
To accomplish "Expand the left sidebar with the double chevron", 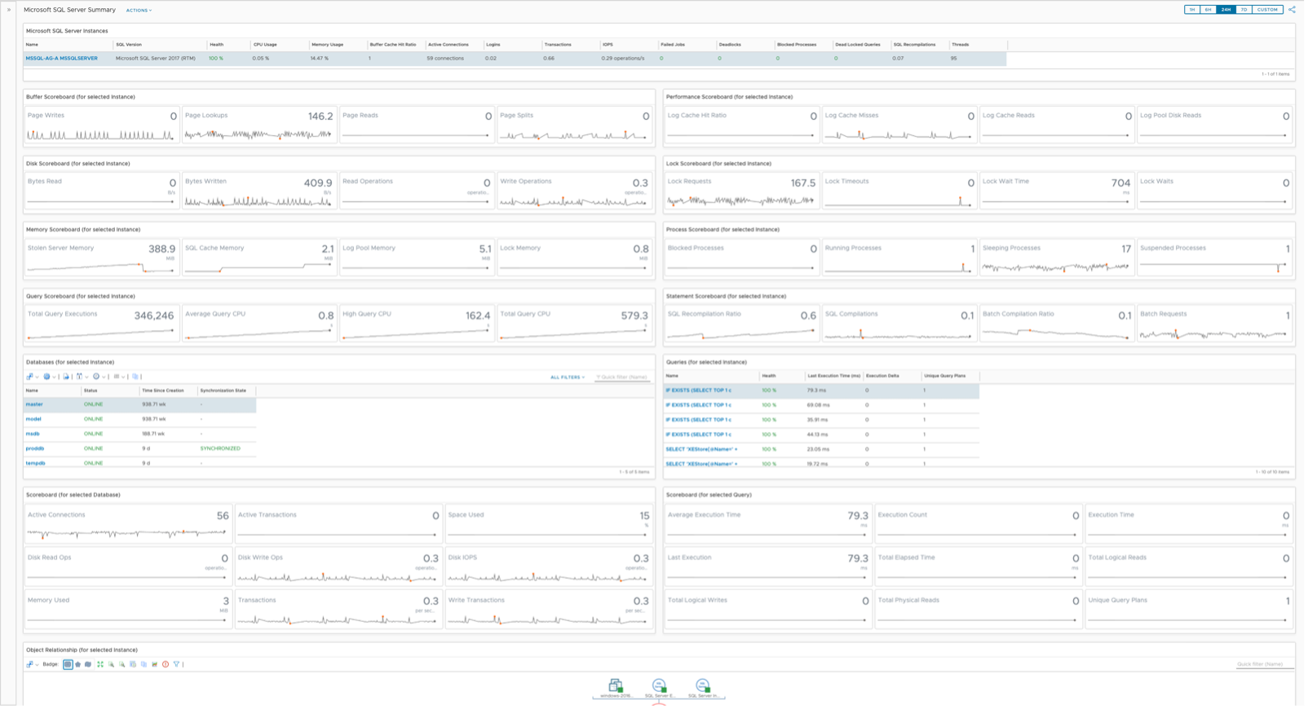I will 9,10.
